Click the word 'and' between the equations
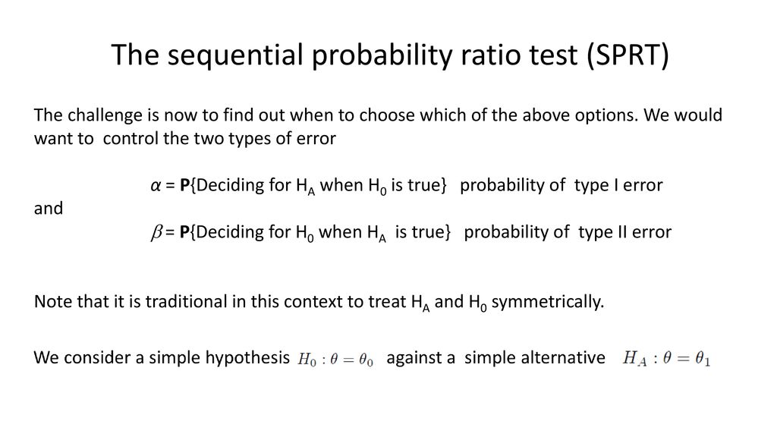777x437 pixels. click(48, 209)
